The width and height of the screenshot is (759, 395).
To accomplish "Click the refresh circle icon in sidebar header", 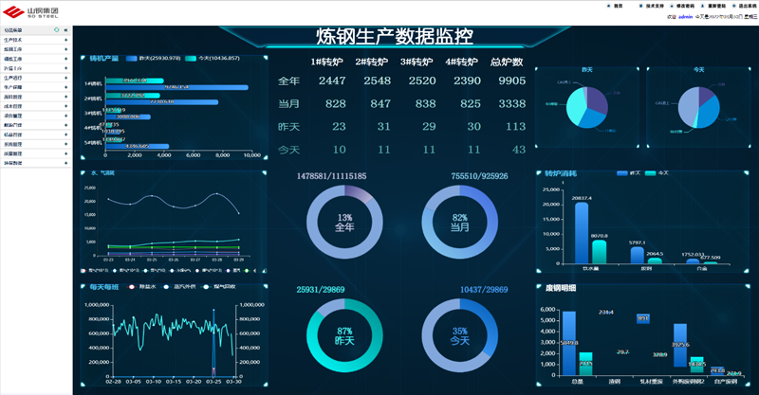I will (56, 30).
